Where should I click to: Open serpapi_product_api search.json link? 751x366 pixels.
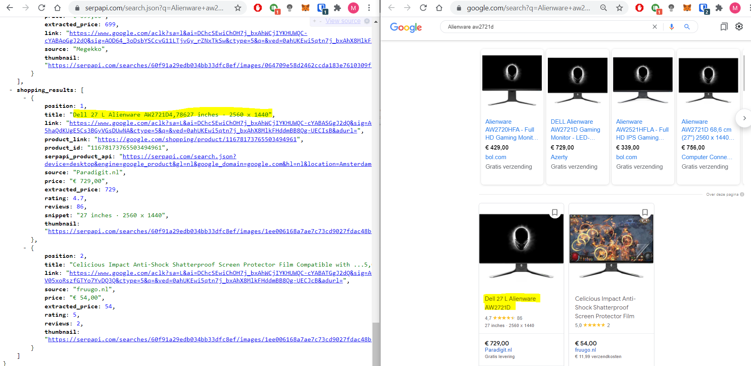pyautogui.click(x=208, y=160)
